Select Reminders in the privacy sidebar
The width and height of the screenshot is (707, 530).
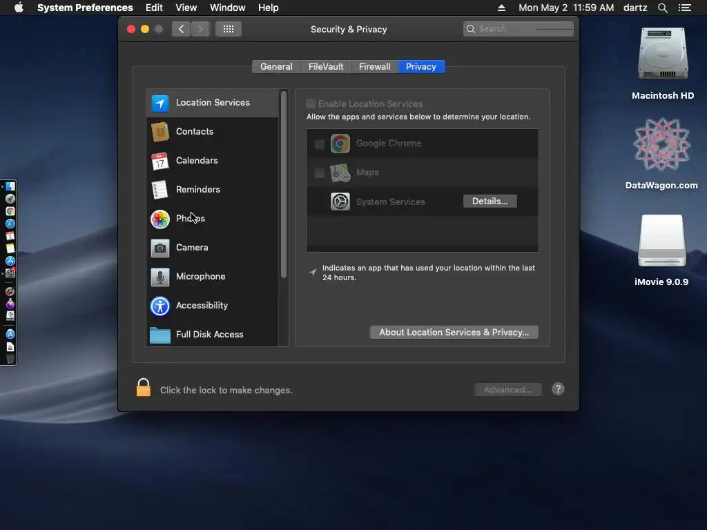pos(213,189)
